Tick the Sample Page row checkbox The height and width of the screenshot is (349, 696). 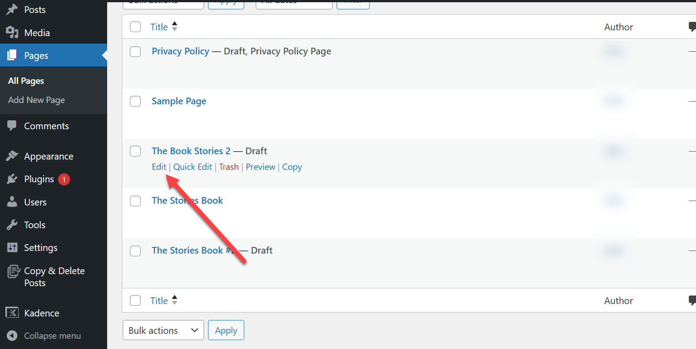(x=135, y=101)
